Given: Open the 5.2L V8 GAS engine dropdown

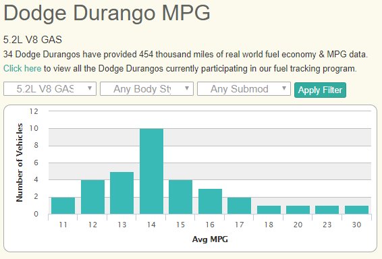Looking at the screenshot, I should coord(50,89).
